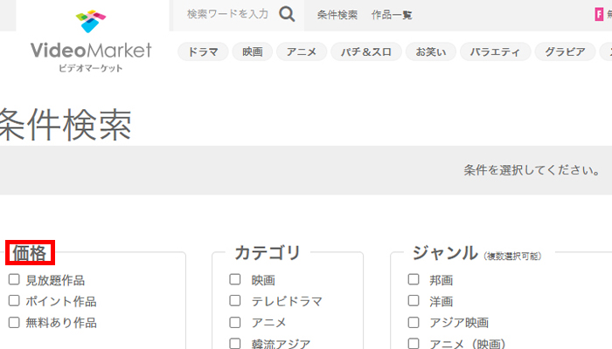Click the magnifying glass search icon

point(287,13)
